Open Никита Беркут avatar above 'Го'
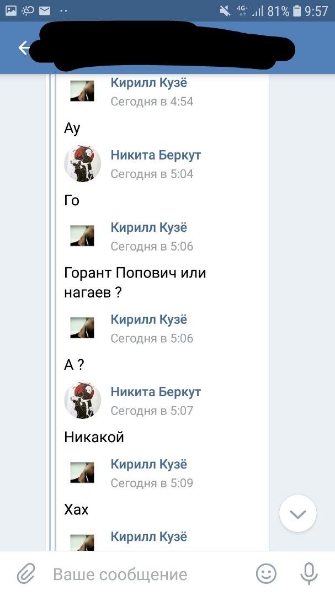 click(x=83, y=164)
